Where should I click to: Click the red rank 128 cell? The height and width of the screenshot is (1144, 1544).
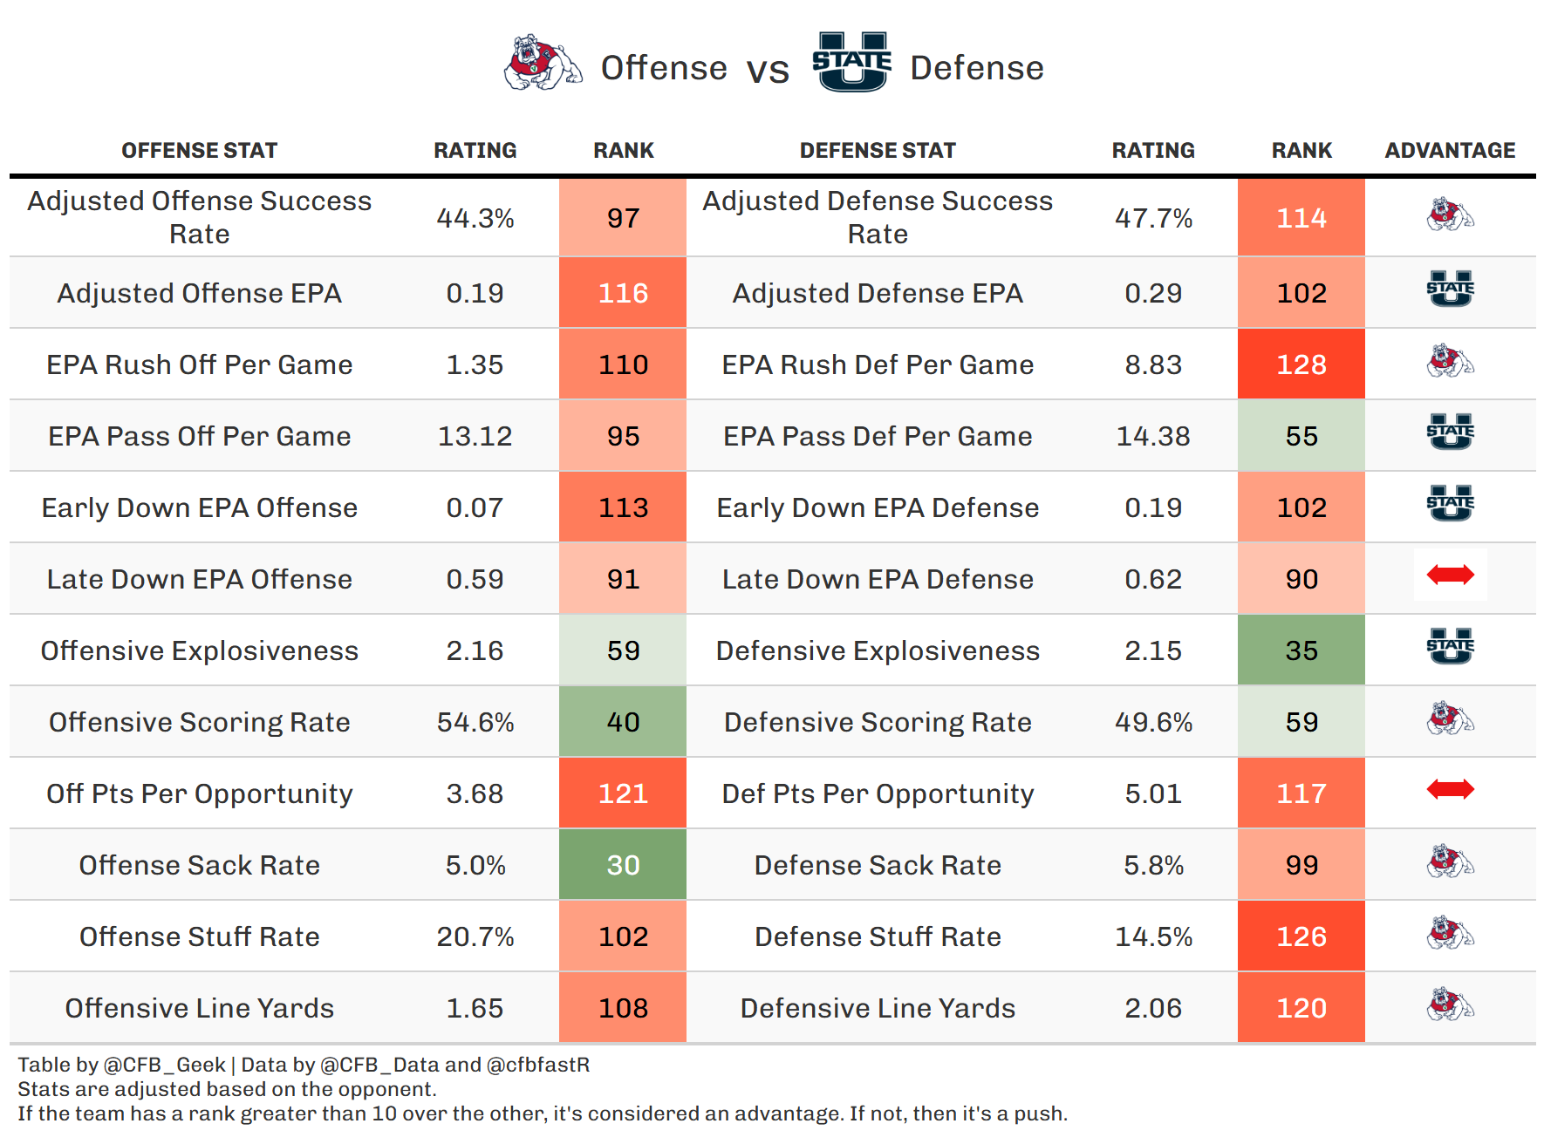click(1301, 364)
